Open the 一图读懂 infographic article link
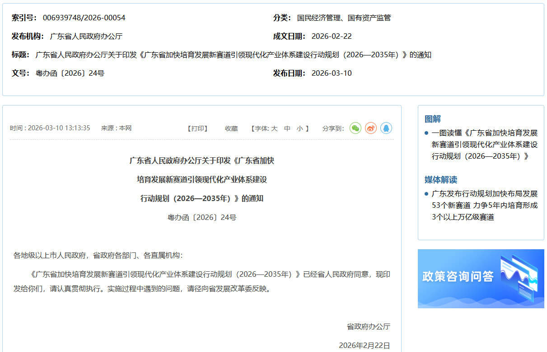This screenshot has width=547, height=352. point(484,145)
